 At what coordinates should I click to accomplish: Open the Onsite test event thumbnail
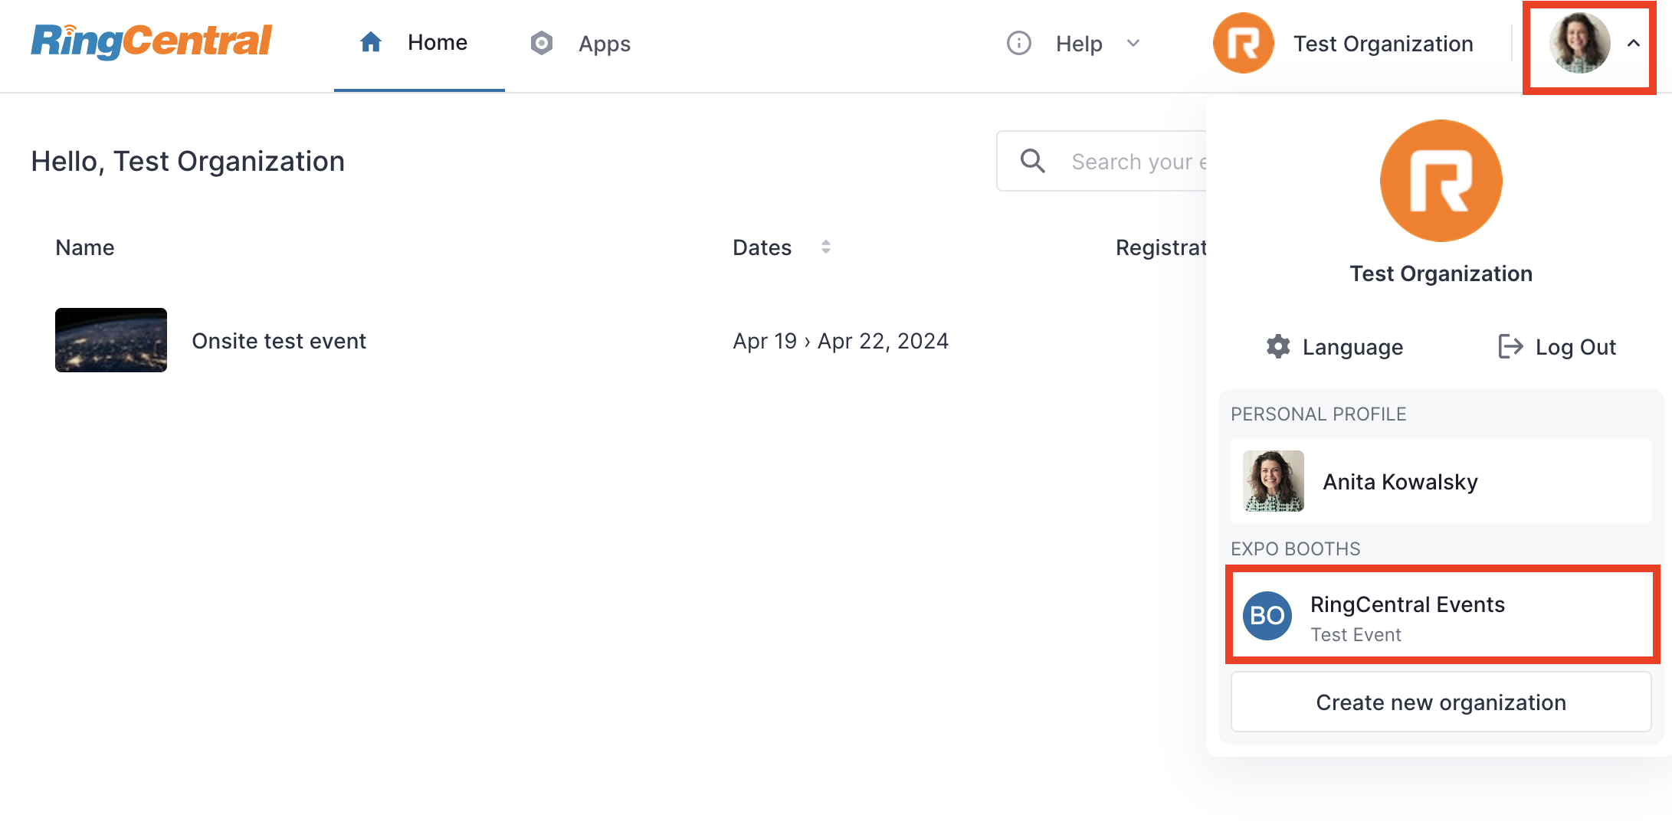click(x=111, y=340)
